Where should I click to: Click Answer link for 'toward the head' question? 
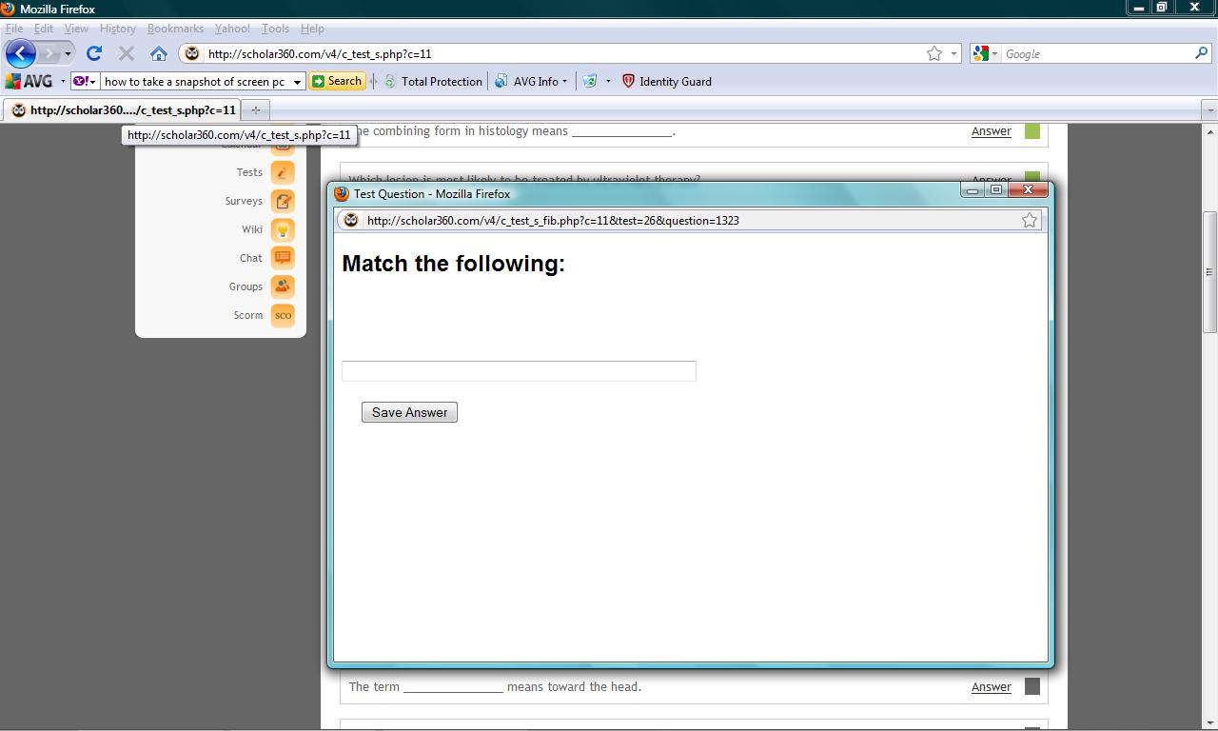pos(991,687)
